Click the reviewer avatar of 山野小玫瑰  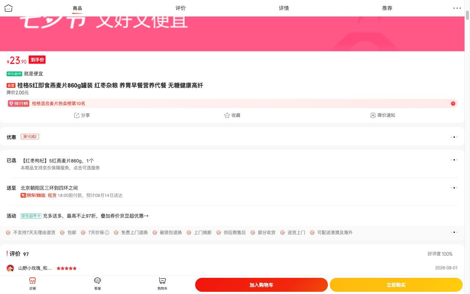[10, 268]
